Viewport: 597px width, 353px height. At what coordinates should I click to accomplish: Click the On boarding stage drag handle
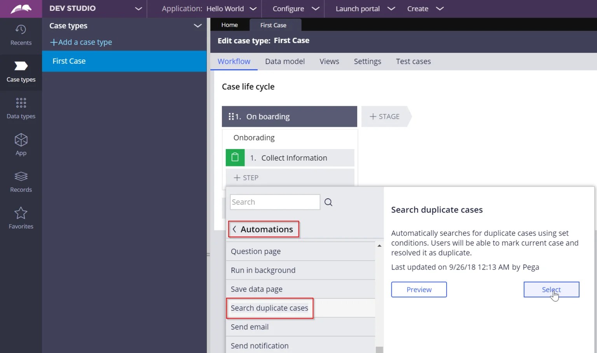231,116
